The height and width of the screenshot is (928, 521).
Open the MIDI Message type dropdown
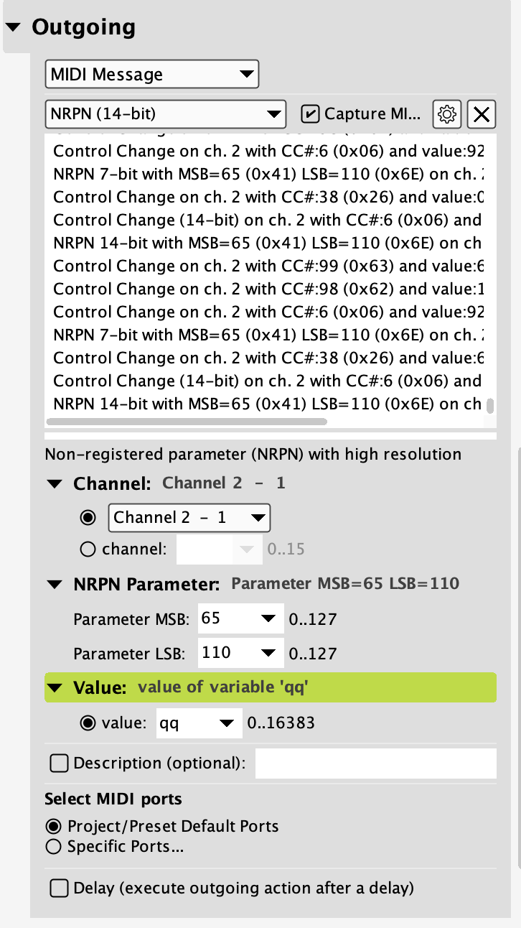tap(151, 74)
